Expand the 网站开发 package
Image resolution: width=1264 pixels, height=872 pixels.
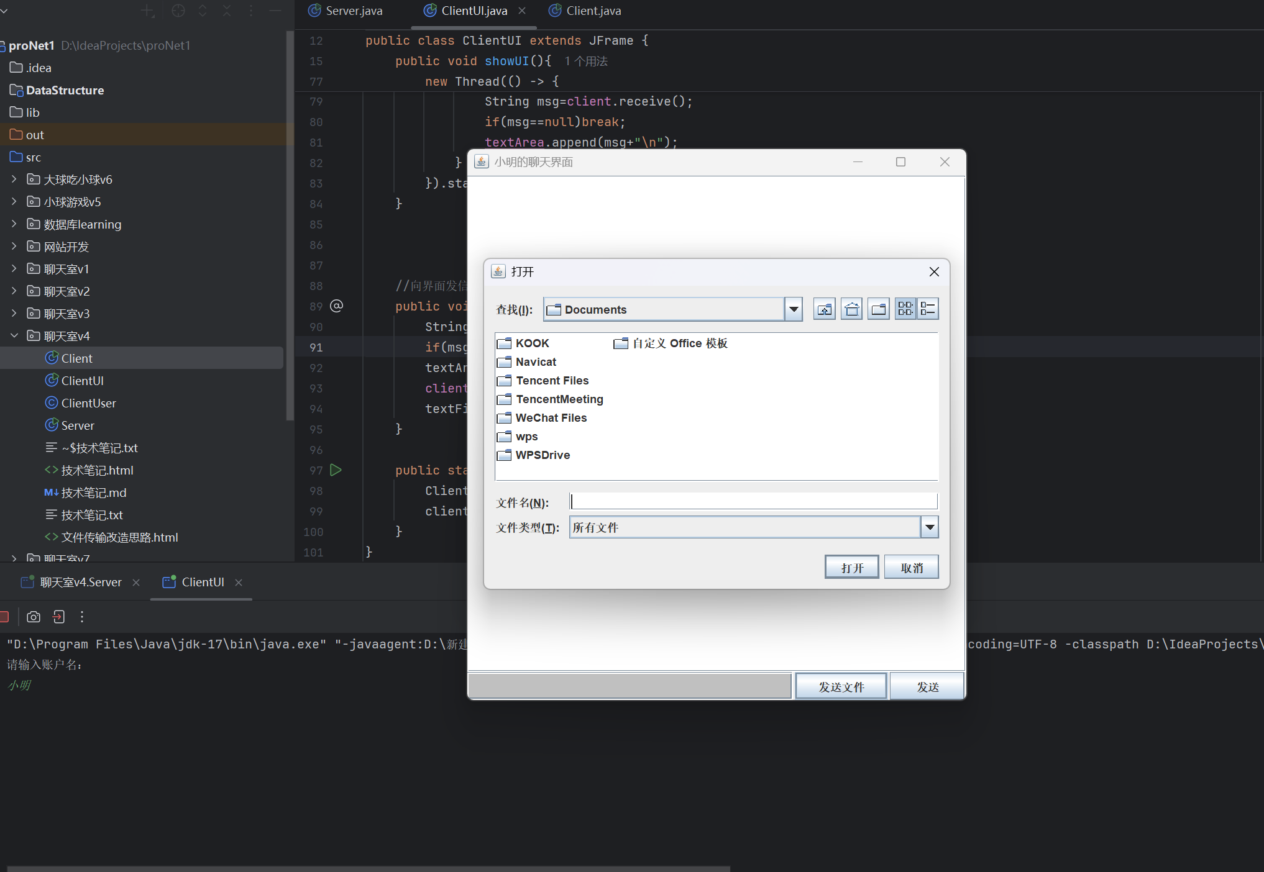click(x=14, y=247)
